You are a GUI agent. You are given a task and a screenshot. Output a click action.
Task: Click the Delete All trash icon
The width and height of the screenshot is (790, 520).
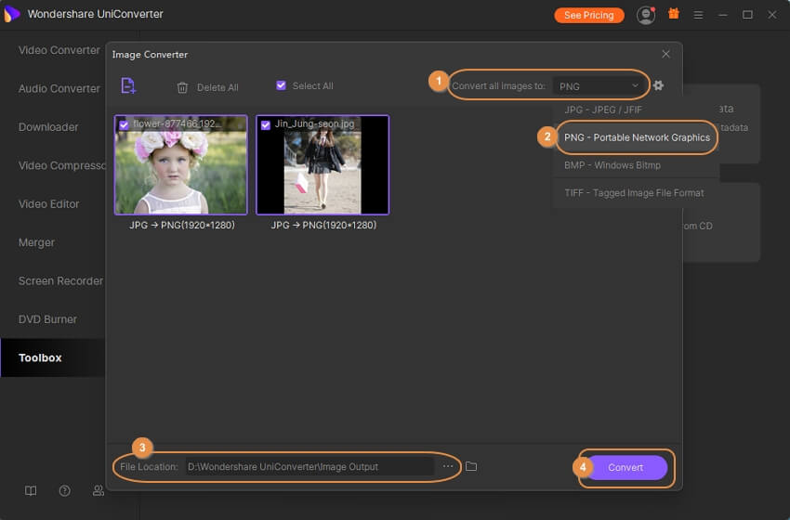[x=182, y=87]
